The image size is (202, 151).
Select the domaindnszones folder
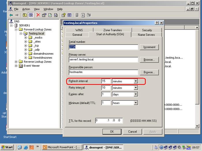pyautogui.click(x=43, y=53)
